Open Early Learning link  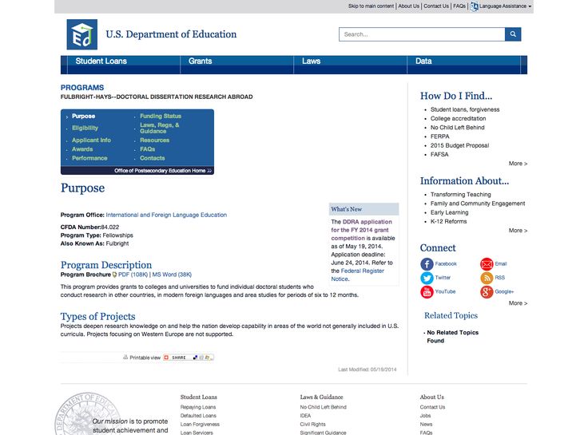(x=449, y=212)
